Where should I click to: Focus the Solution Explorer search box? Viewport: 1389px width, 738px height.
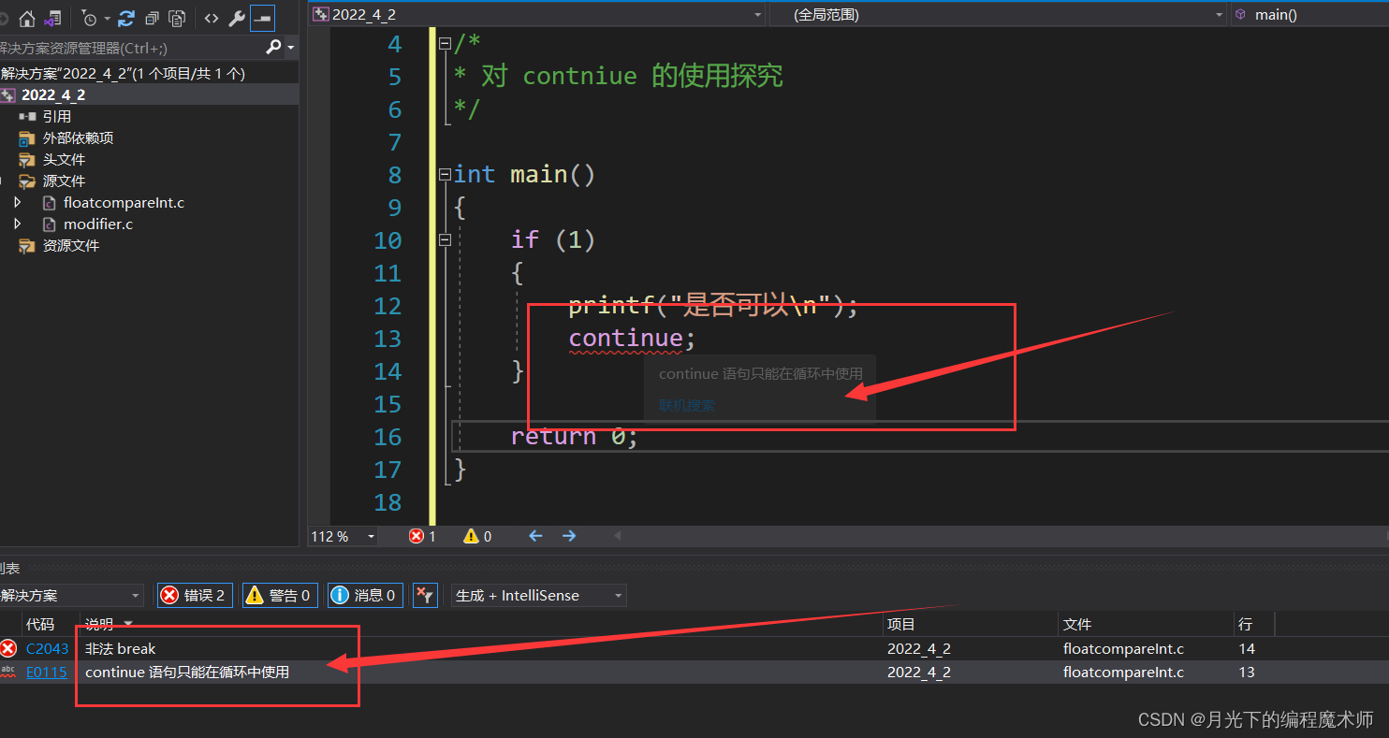[x=131, y=48]
